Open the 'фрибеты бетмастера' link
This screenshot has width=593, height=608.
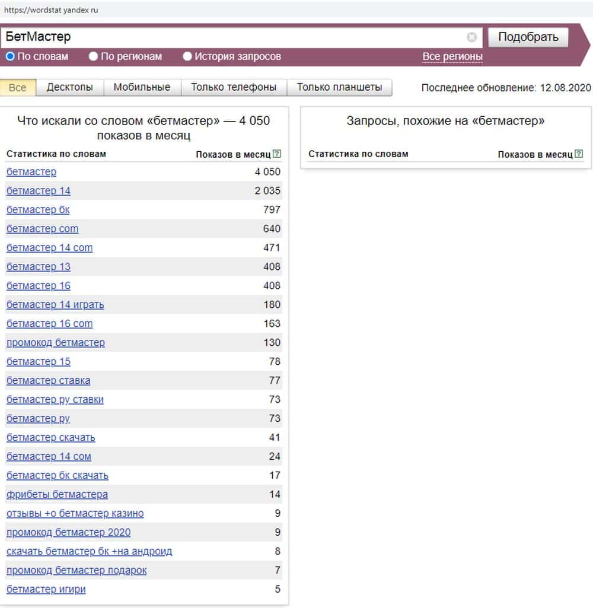[57, 495]
